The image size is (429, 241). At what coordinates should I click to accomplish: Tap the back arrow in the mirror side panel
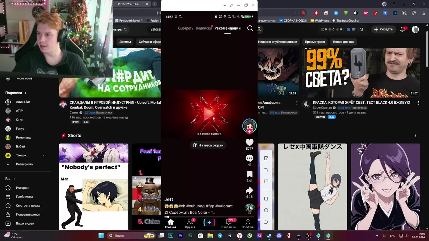tap(266, 222)
